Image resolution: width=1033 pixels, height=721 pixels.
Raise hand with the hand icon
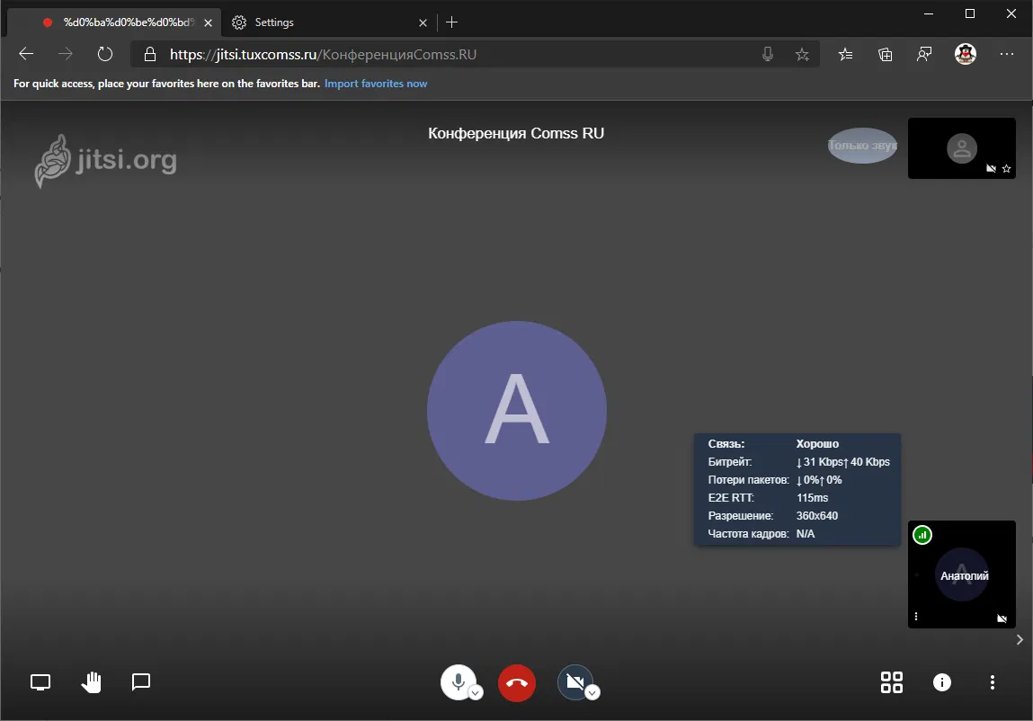tap(91, 682)
